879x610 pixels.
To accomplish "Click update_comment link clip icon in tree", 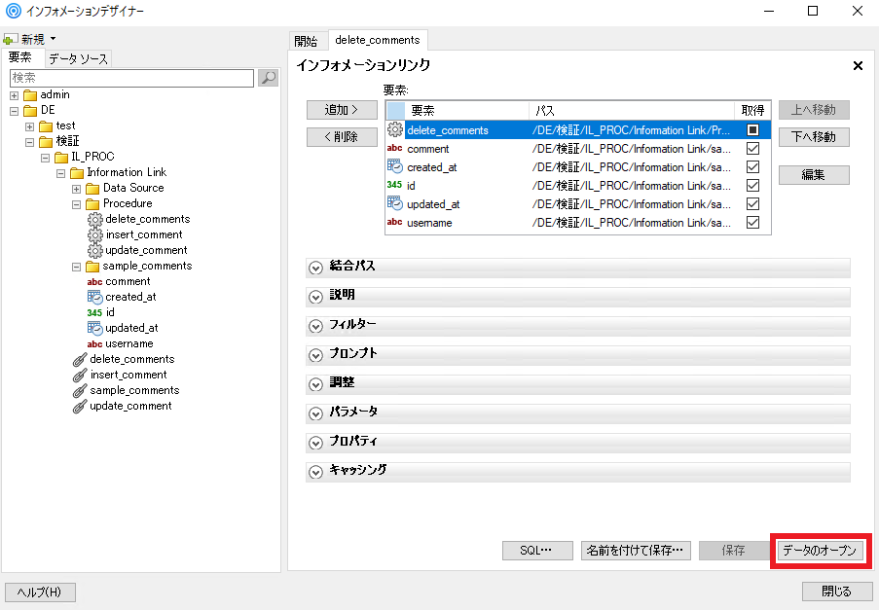I will point(80,407).
